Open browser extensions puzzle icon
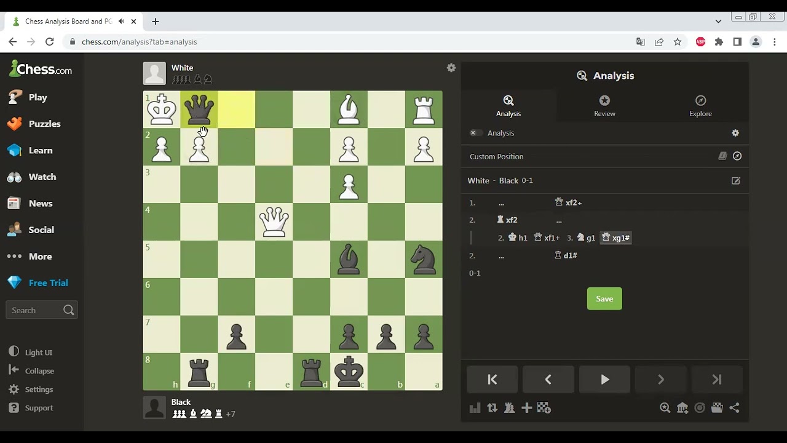 click(719, 42)
